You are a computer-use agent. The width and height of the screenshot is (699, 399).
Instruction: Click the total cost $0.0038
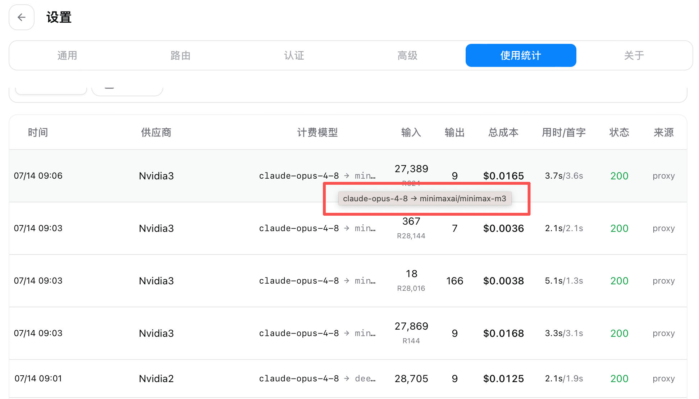(x=503, y=281)
